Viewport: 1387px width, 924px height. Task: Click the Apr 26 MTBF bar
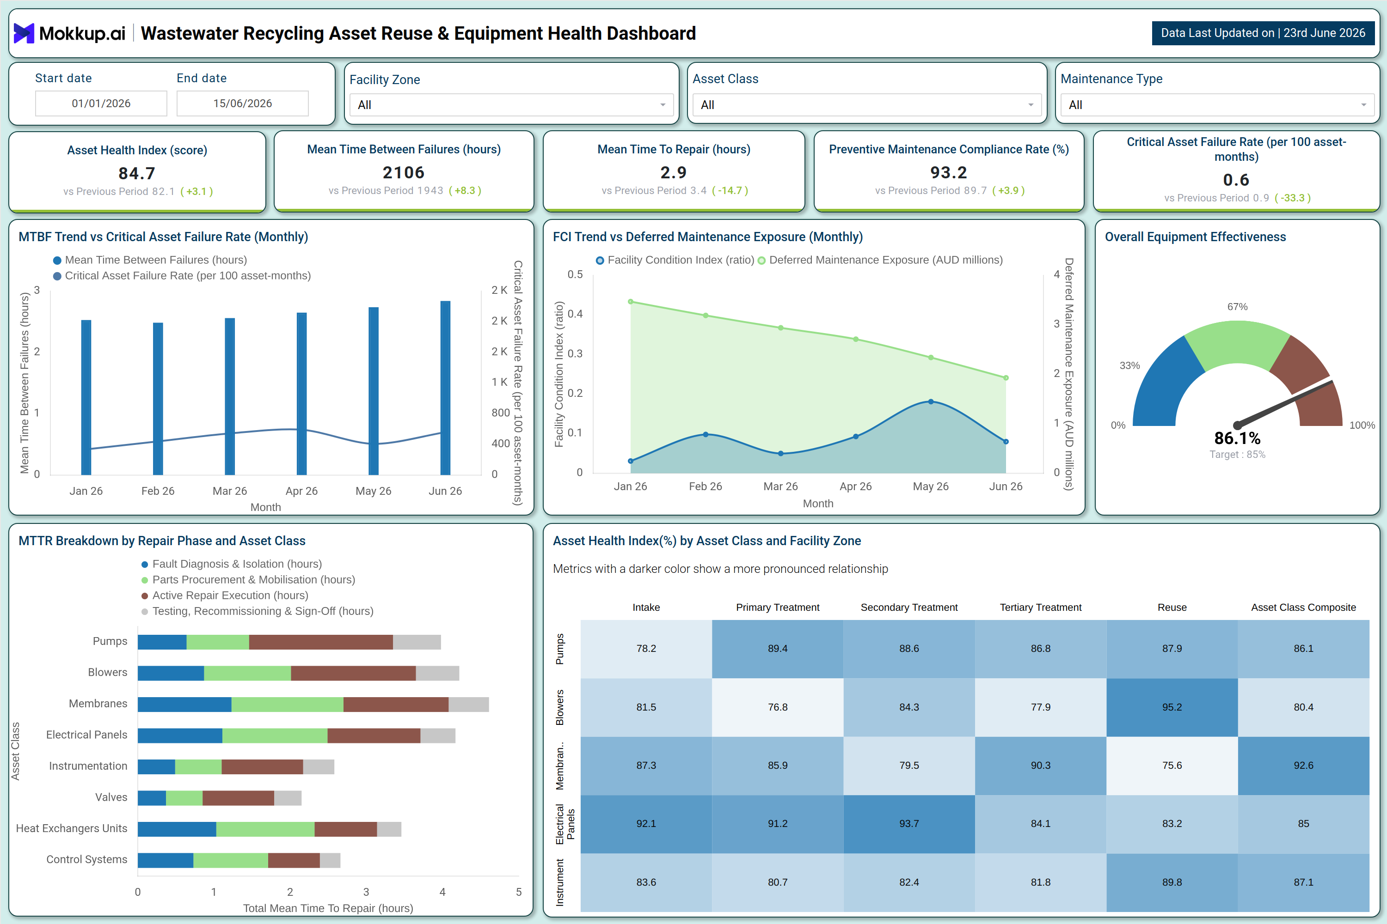click(301, 394)
